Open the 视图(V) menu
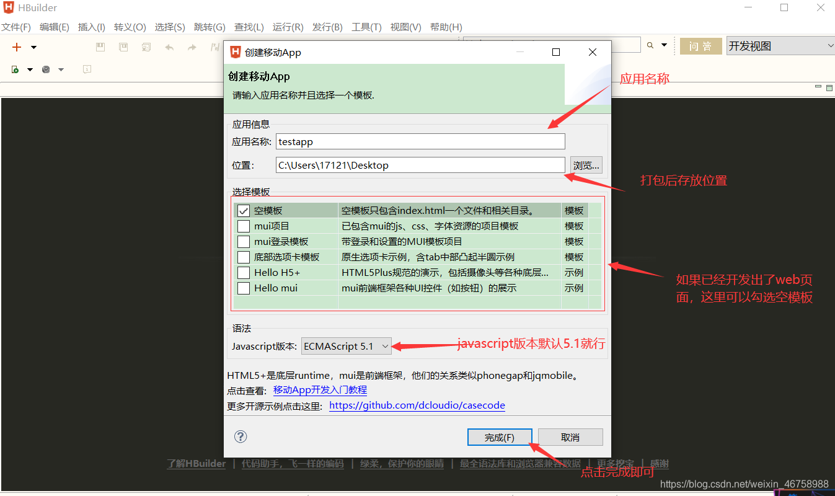835x496 pixels. (x=405, y=27)
